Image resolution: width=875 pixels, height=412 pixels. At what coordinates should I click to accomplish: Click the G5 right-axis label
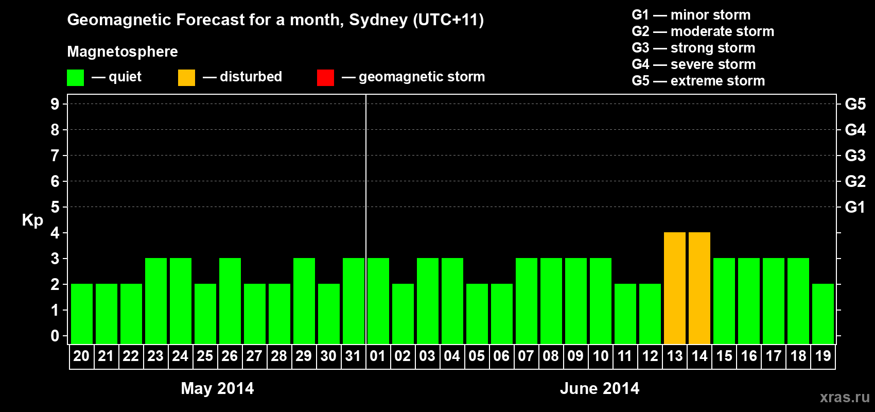point(855,104)
